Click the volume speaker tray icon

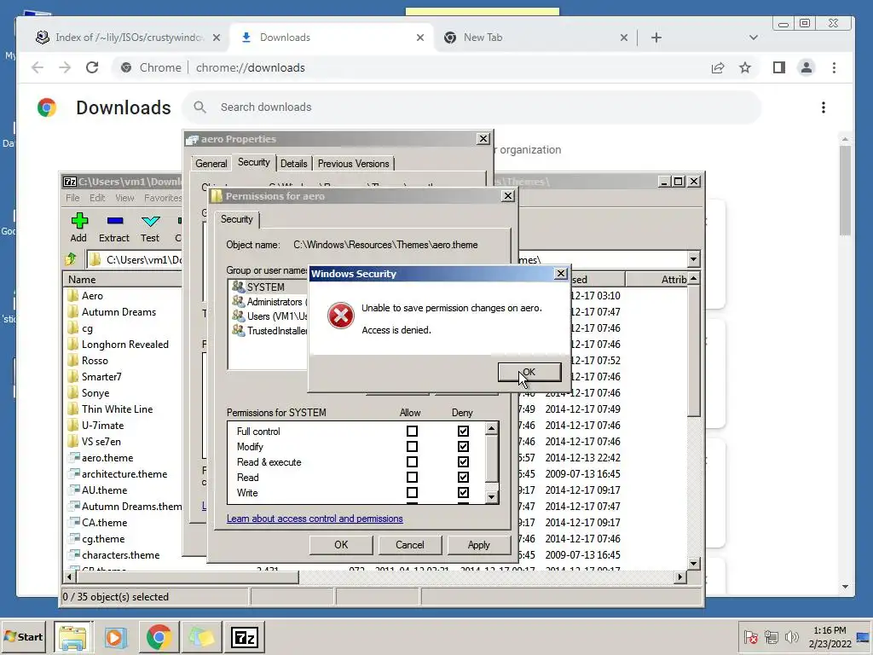[x=791, y=636]
